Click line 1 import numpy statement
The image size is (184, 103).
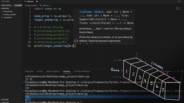[x=48, y=9]
